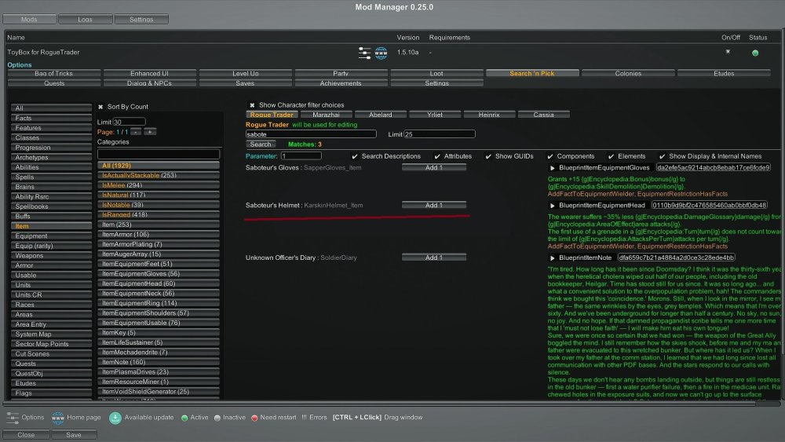Expand the BlueprintItemEquipmentGloves disclosure triangle

553,168
